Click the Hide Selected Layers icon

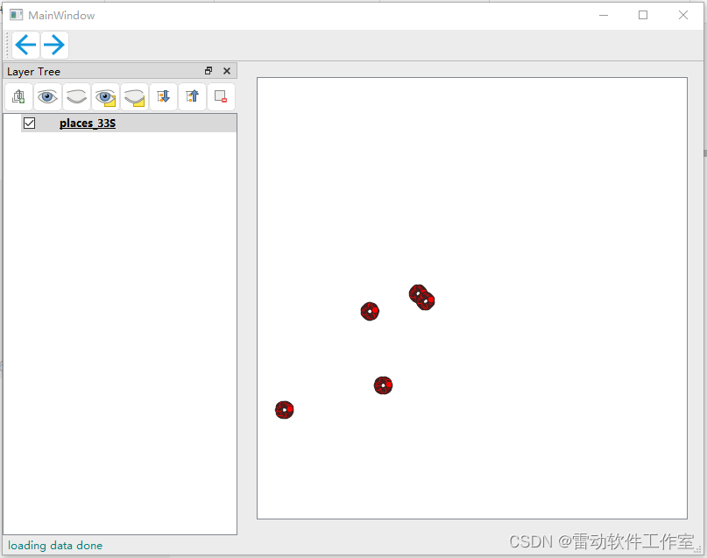pyautogui.click(x=134, y=96)
